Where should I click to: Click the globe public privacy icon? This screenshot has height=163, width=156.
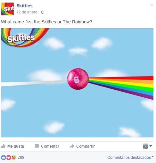[x=43, y=12]
